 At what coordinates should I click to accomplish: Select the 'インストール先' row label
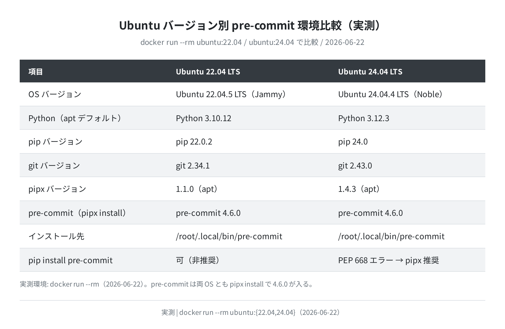point(56,236)
